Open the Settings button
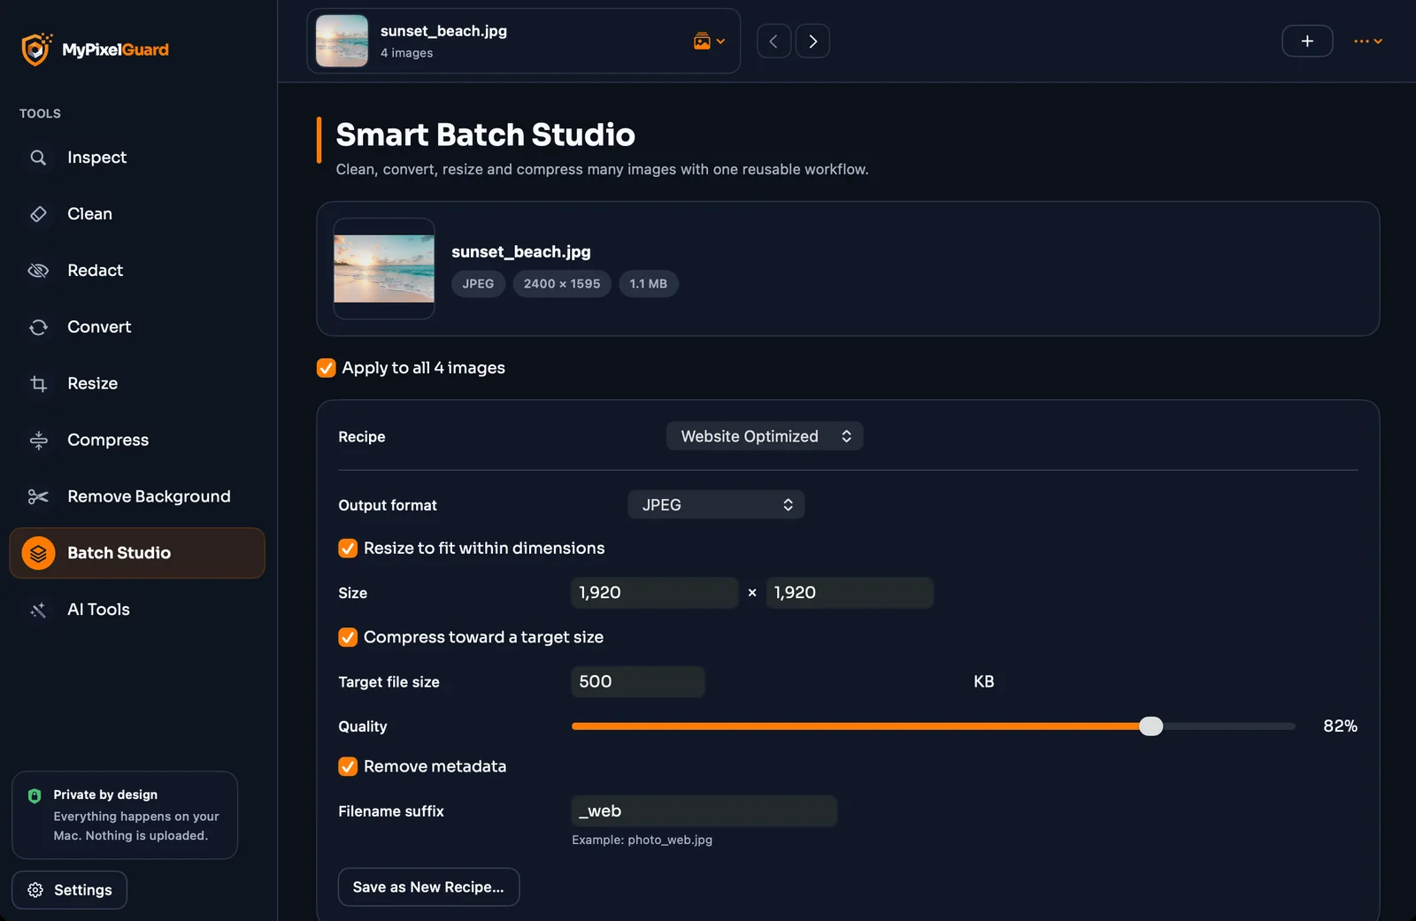Image resolution: width=1416 pixels, height=921 pixels. (x=69, y=890)
